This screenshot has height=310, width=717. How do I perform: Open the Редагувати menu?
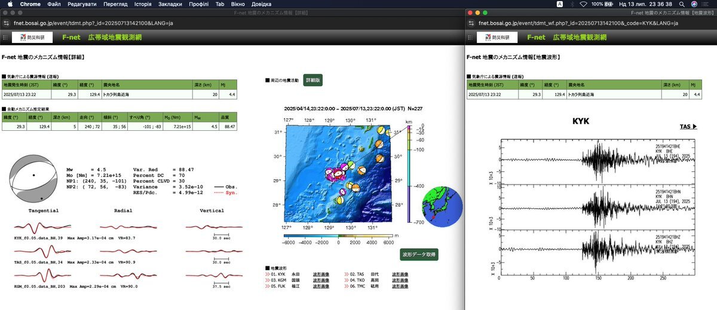pos(81,4)
